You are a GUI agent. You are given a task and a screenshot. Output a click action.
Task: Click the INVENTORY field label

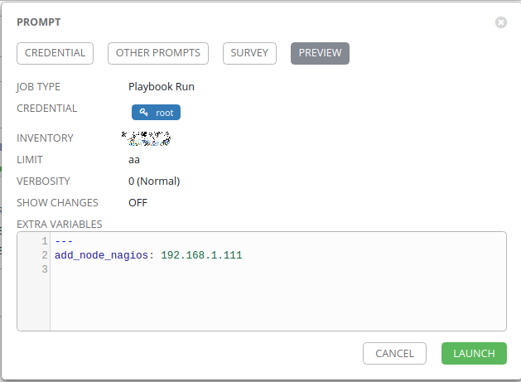[45, 138]
